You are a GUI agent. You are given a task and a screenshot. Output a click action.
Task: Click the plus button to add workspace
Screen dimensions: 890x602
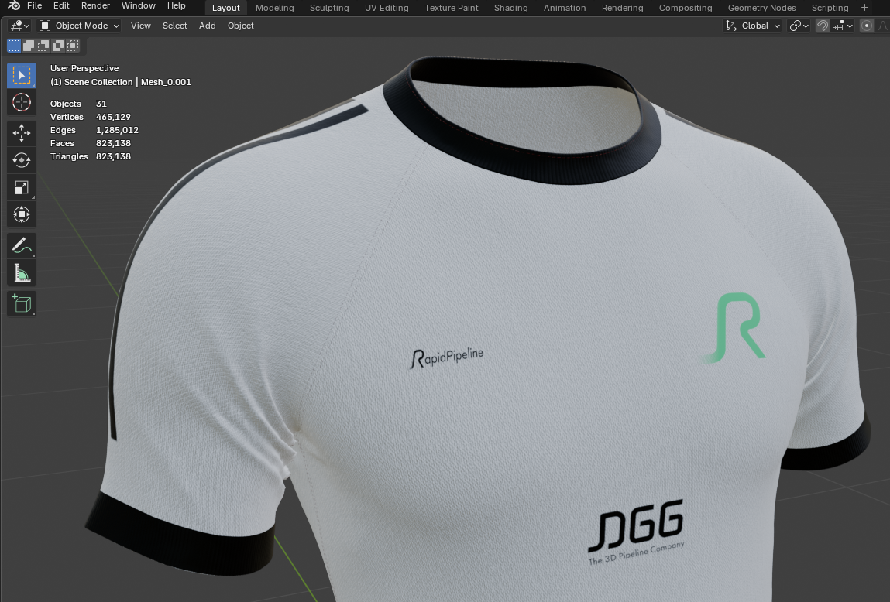click(865, 8)
